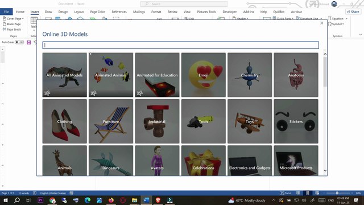
Task: Open the File tab
Action: (6, 11)
